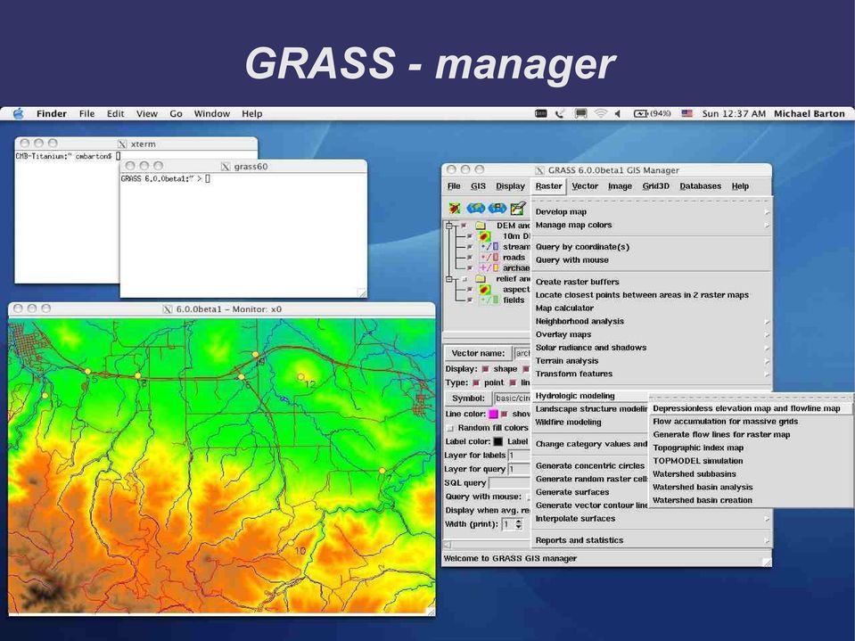The image size is (855, 641).
Task: Click the Width (print) spinner arrows
Action: coord(519,524)
